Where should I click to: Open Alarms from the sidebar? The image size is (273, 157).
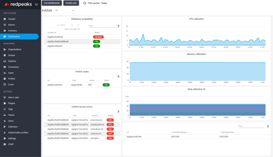[x=11, y=25]
